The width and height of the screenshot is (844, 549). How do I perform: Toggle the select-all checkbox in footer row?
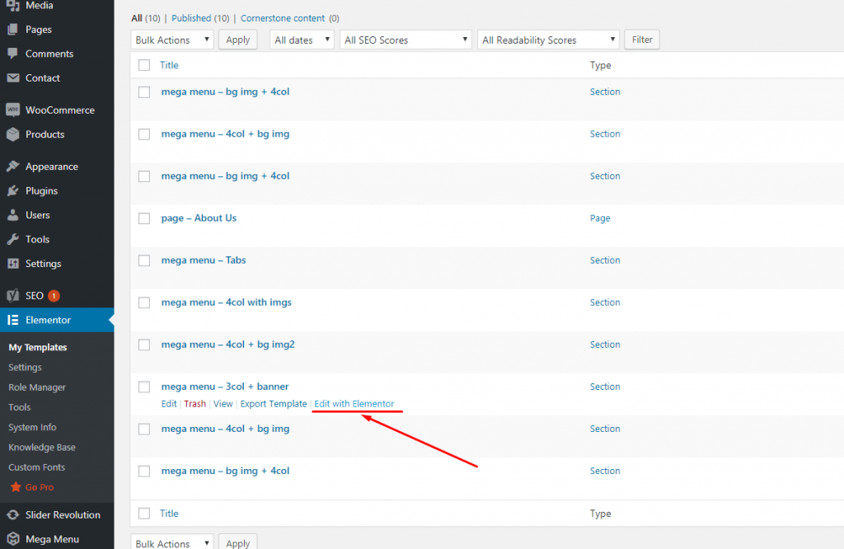click(144, 514)
